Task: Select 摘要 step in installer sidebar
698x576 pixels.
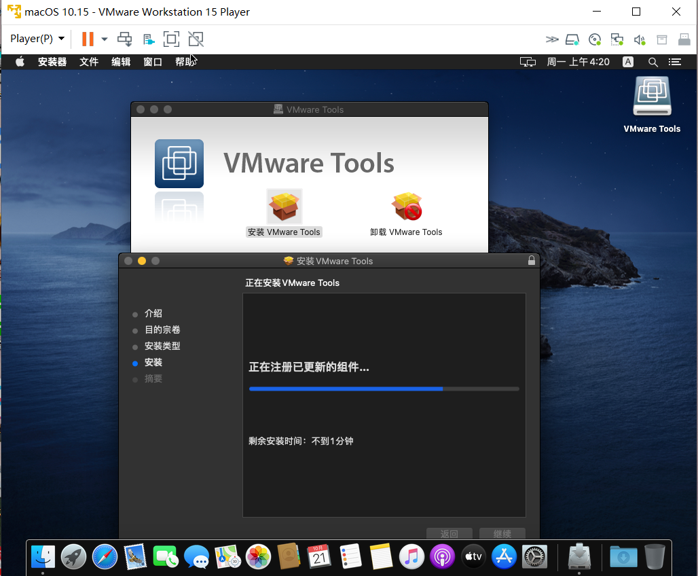Action: click(153, 379)
